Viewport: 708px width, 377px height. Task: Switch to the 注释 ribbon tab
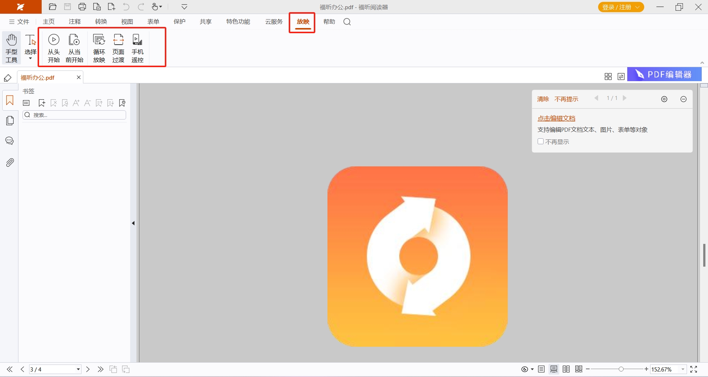tap(74, 22)
